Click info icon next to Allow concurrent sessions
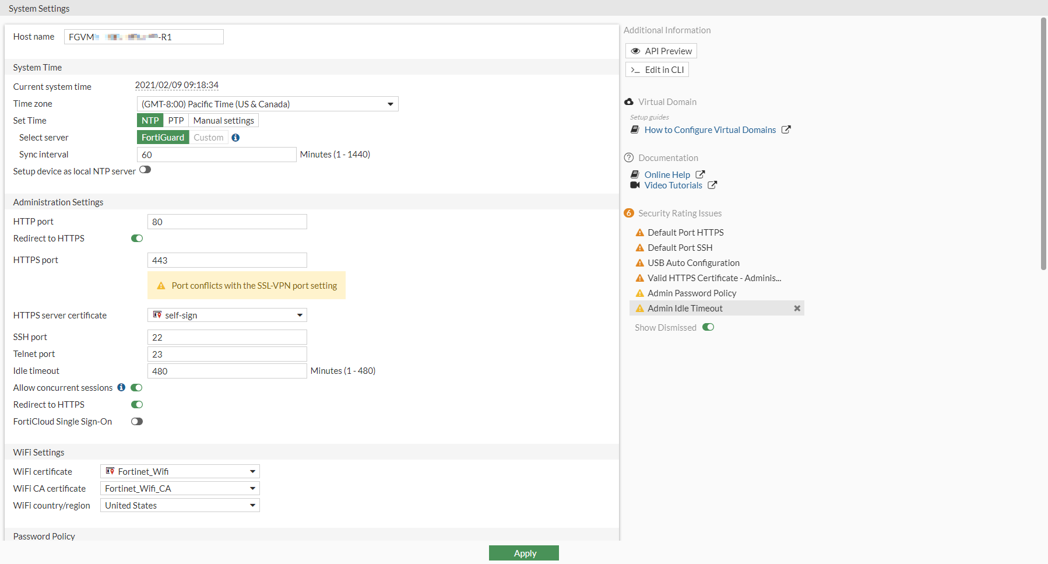The image size is (1048, 564). click(x=121, y=387)
